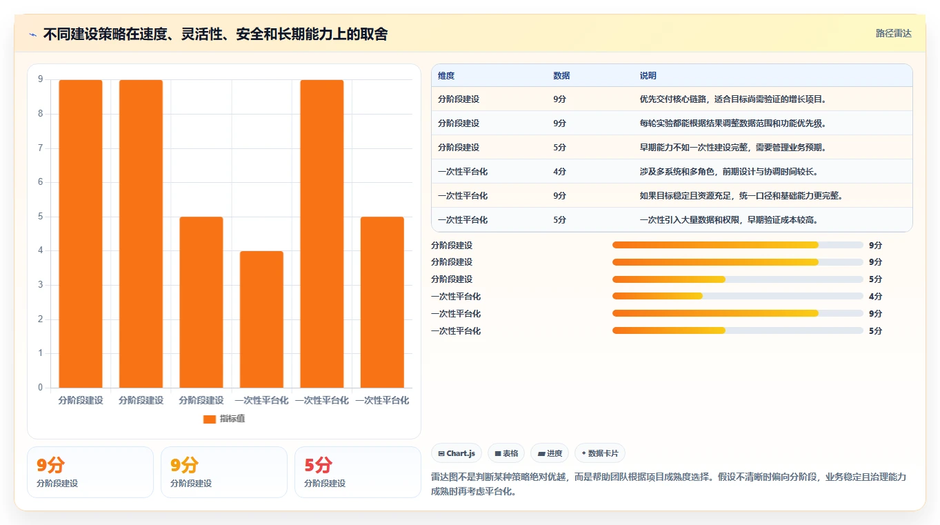Open the 路径雷达 label in the header
Image resolution: width=940 pixels, height=525 pixels.
pos(894,33)
